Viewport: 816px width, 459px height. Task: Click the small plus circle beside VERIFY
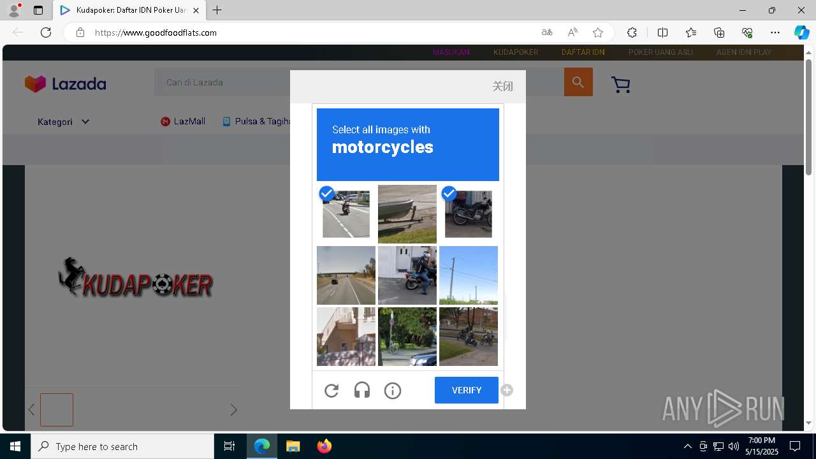tap(507, 390)
